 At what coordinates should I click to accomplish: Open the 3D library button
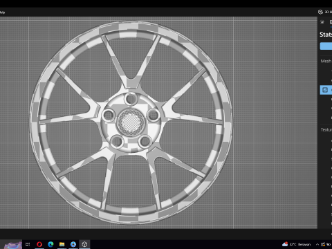(x=324, y=12)
